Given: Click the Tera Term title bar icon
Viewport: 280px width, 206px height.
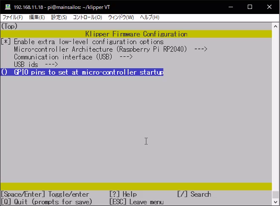Looking at the screenshot, I should coord(8,7).
